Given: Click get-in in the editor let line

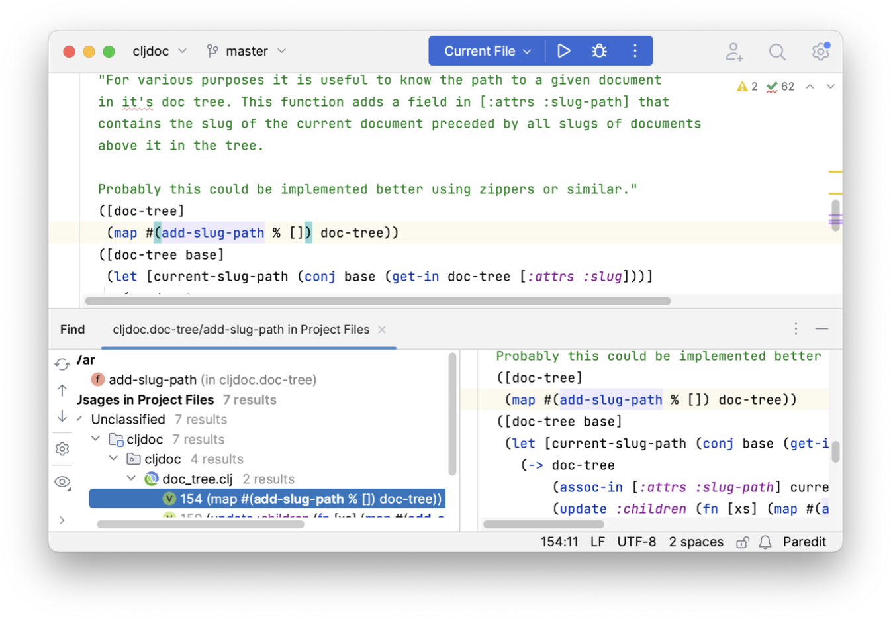Looking at the screenshot, I should point(415,277).
